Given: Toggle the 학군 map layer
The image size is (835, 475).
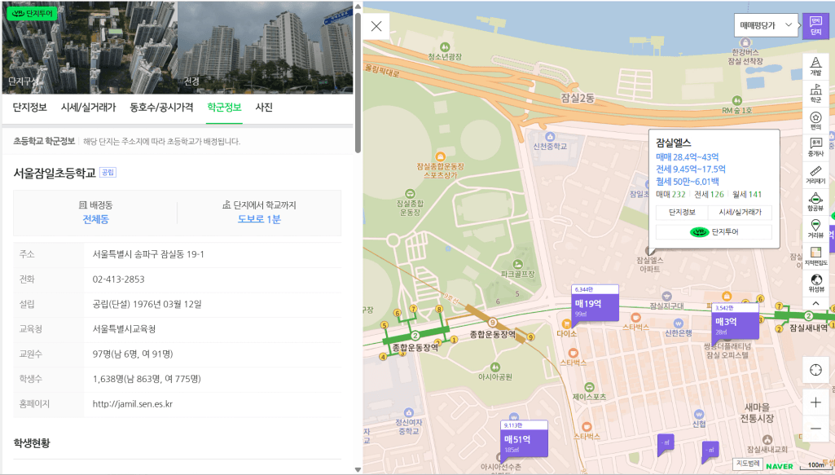Looking at the screenshot, I should [815, 94].
